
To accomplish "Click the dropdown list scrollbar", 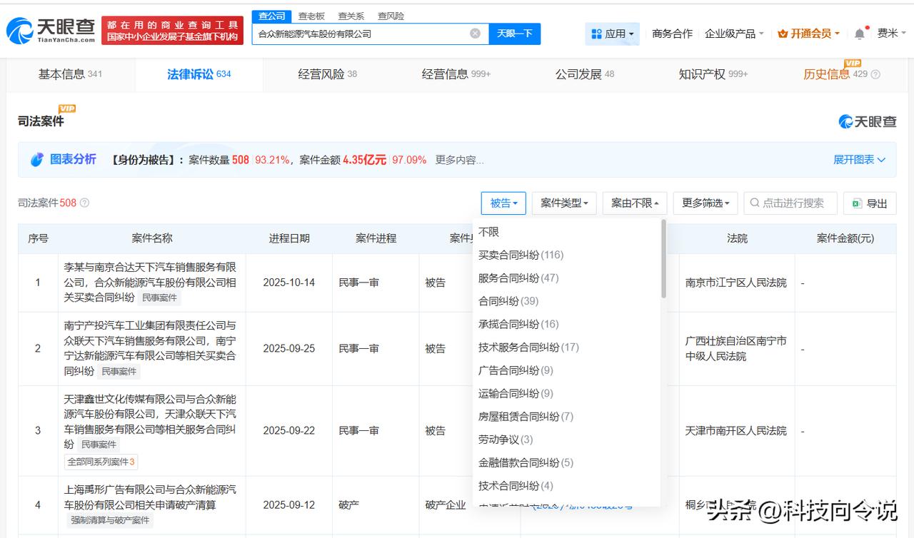I will coord(664,259).
